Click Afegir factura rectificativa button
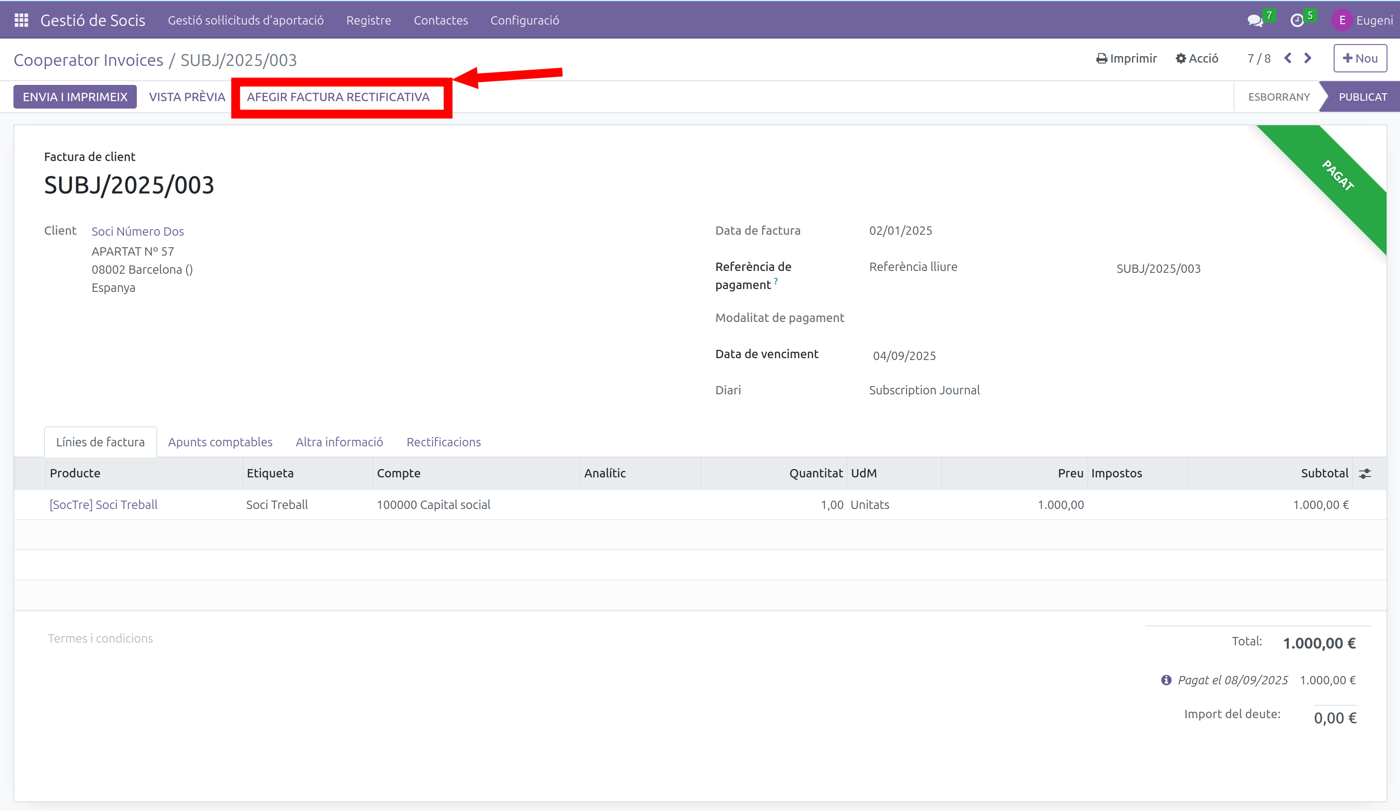1400x811 pixels. coord(338,97)
